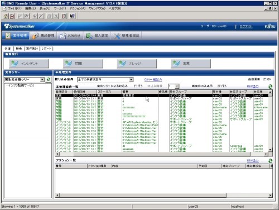
Task: Refresh the action list panel
Action: pyautogui.click(x=270, y=160)
